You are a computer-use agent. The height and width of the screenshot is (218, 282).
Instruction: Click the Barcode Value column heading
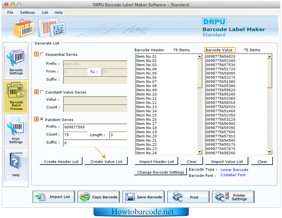220,50
